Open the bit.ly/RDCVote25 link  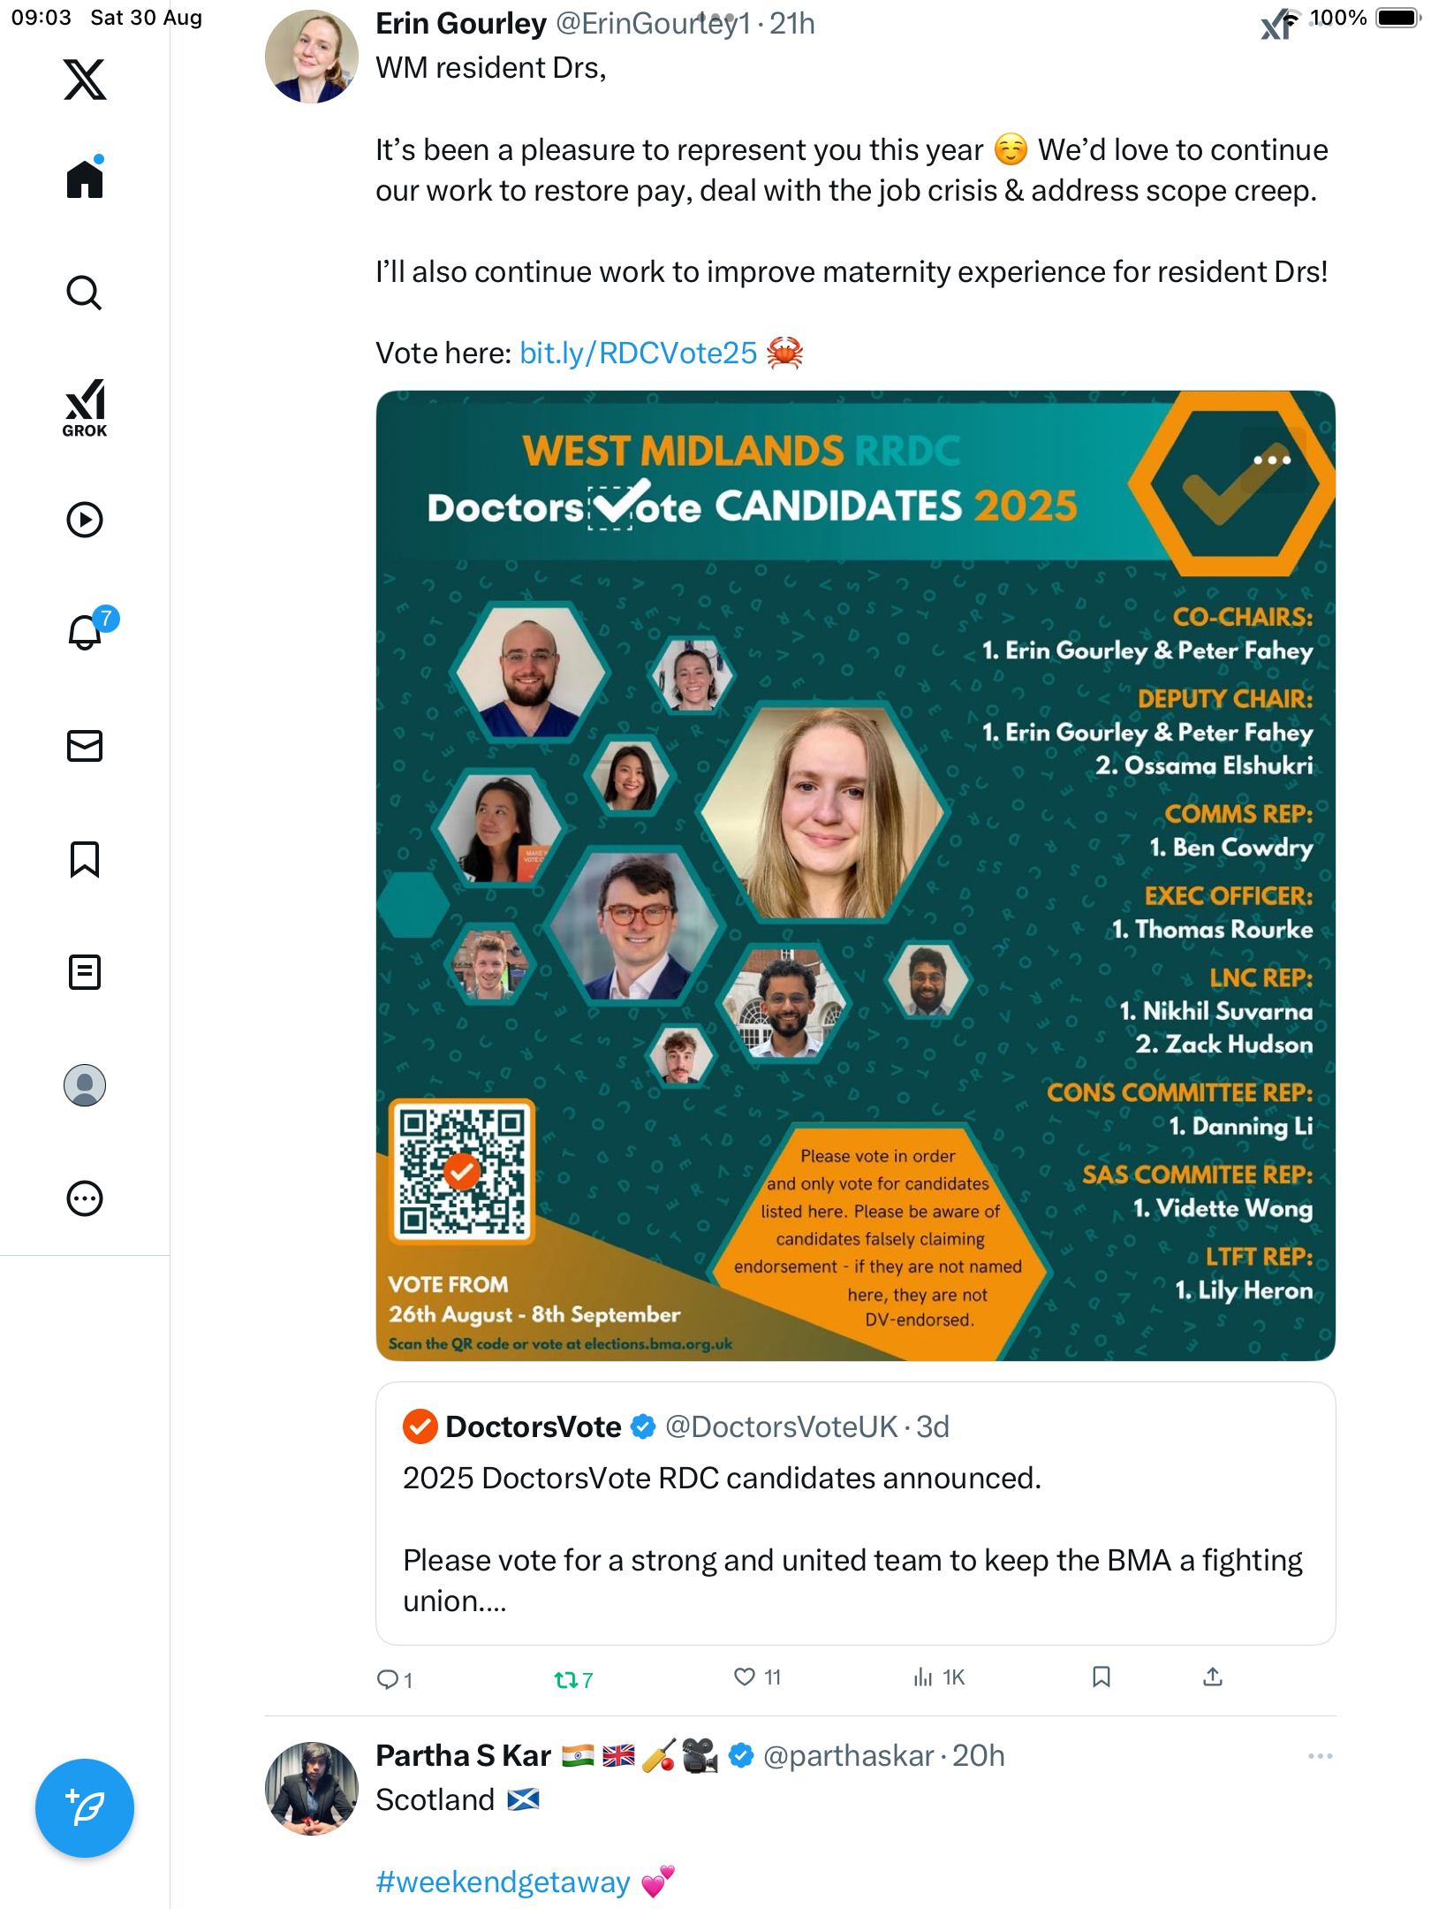[x=638, y=354]
